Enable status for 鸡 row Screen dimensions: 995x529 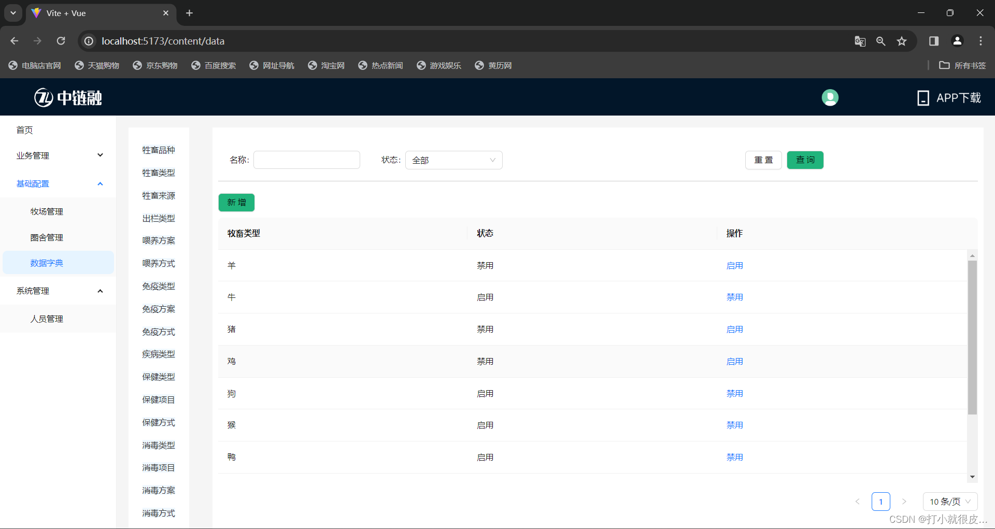tap(734, 361)
